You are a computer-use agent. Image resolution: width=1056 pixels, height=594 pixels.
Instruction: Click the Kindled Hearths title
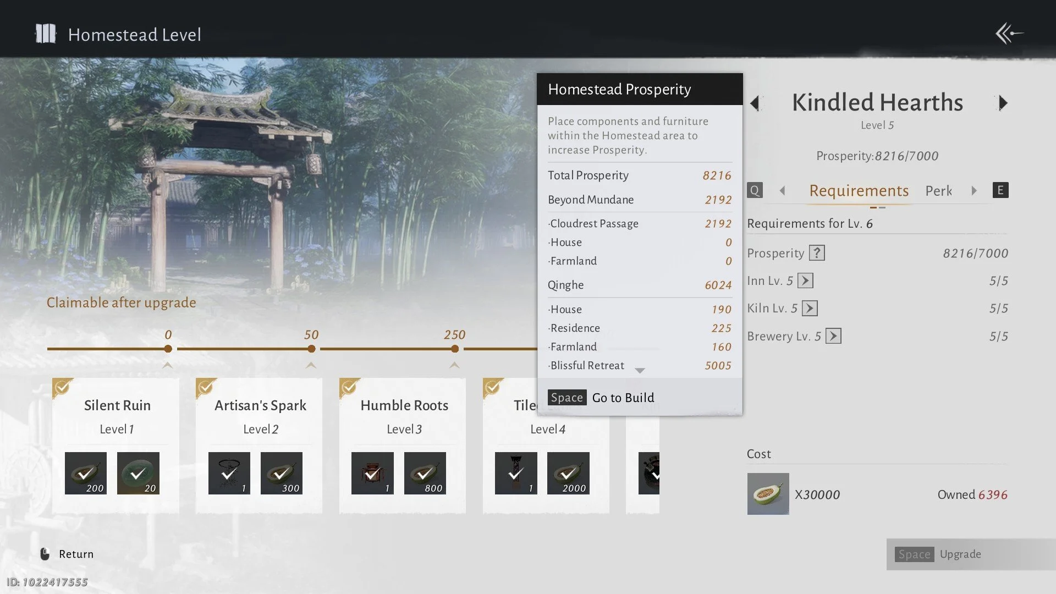(877, 103)
